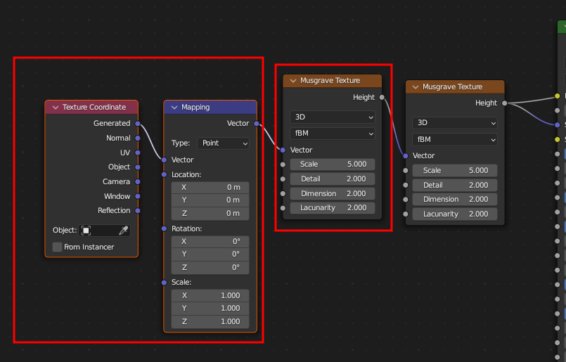Image resolution: width=566 pixels, height=362 pixels.
Task: Click Height output socket of second Musgrave
Action: click(505, 103)
